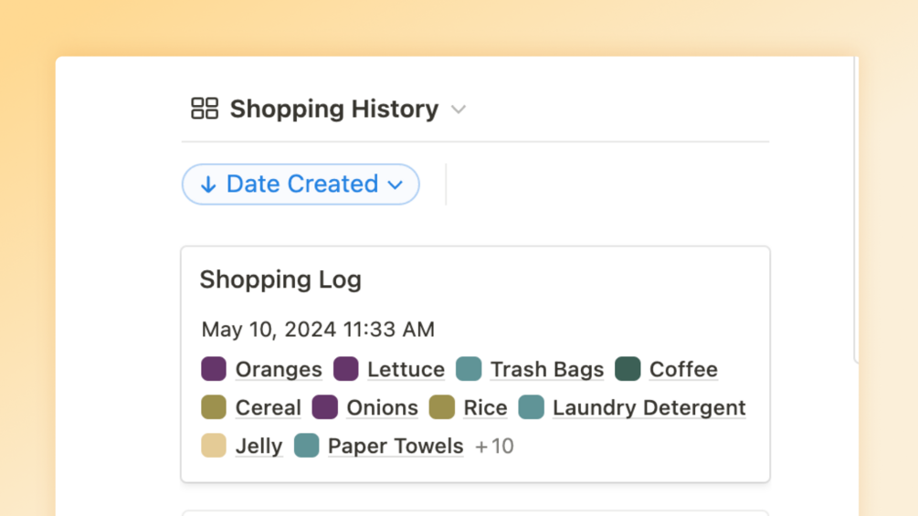Open the Date Created sort dropdown
Viewport: 918px width, 516px height.
395,184
